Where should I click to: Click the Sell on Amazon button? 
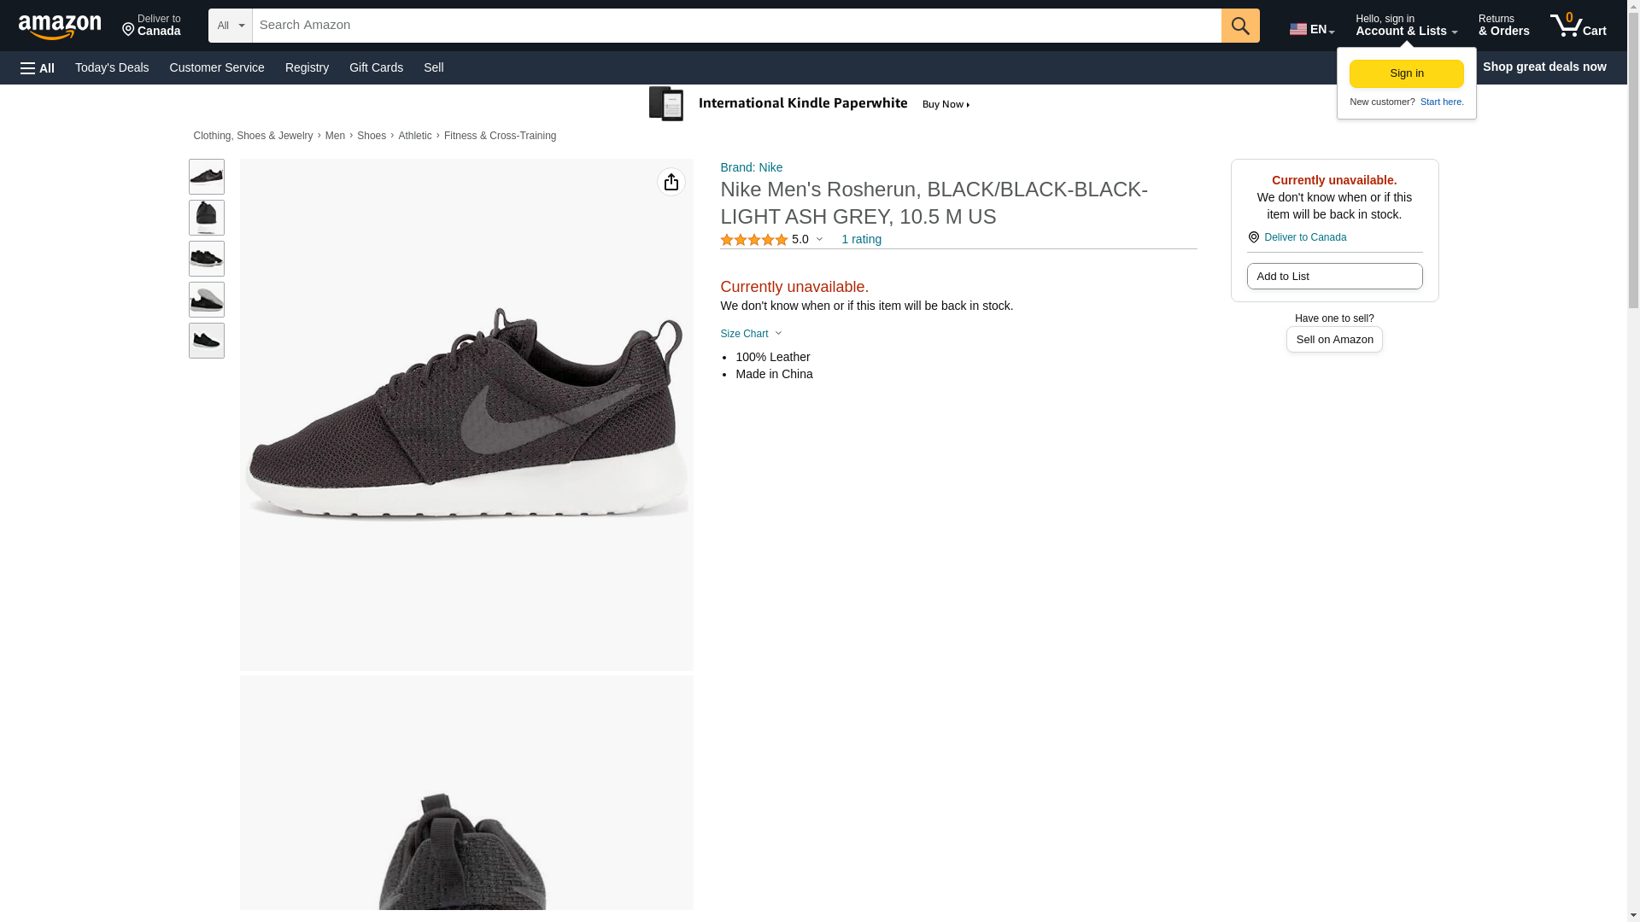click(1333, 340)
